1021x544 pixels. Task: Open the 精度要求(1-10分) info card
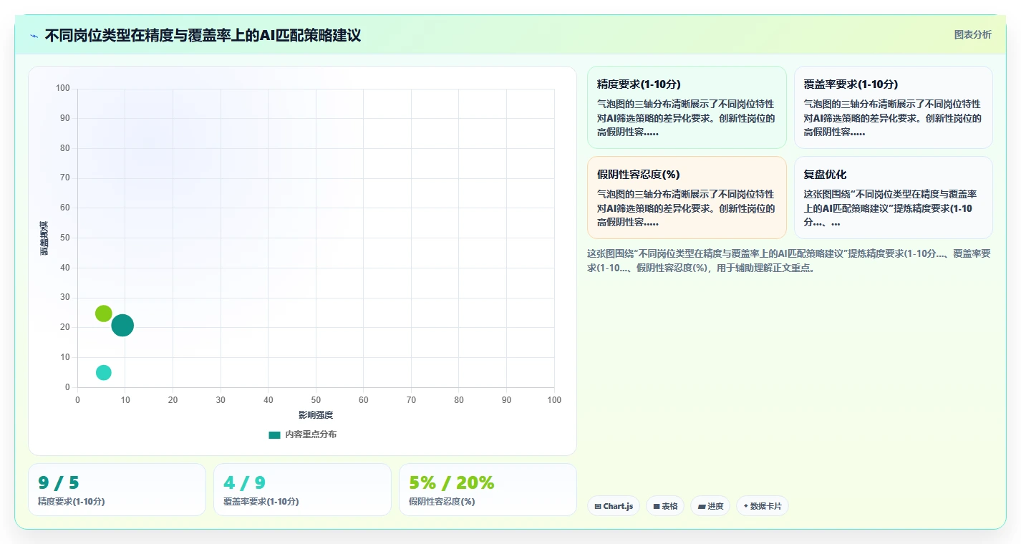point(687,107)
